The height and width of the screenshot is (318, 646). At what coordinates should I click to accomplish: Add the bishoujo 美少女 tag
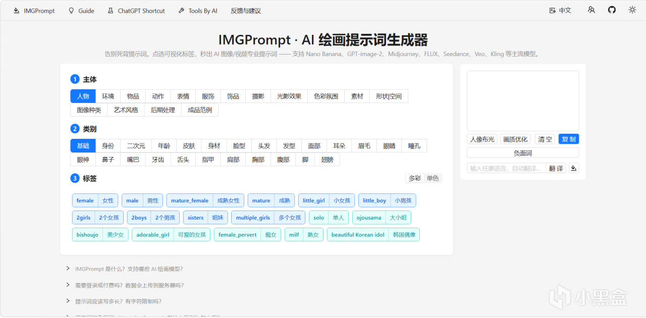(x=100, y=235)
